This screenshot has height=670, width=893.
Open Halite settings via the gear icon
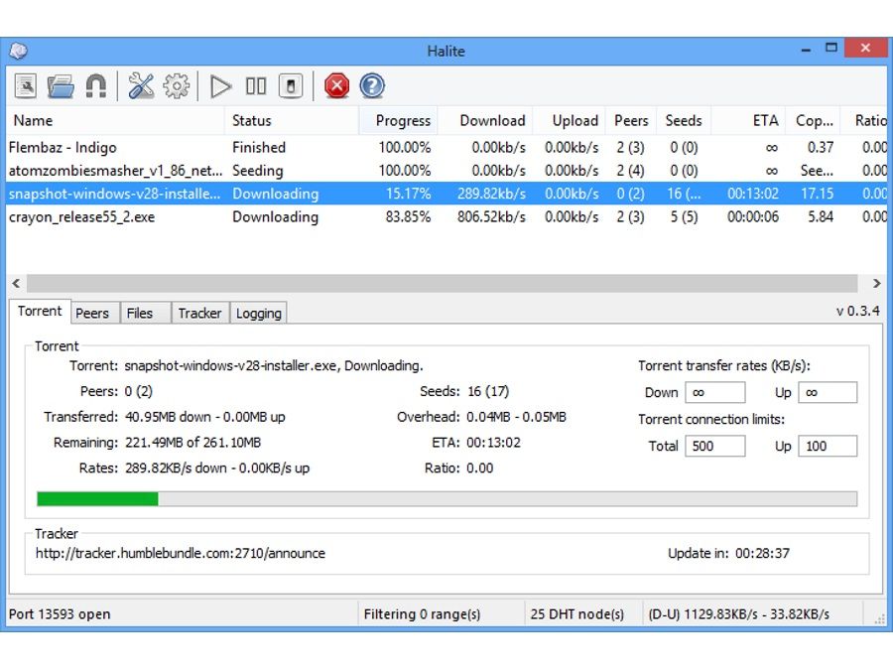tap(175, 85)
